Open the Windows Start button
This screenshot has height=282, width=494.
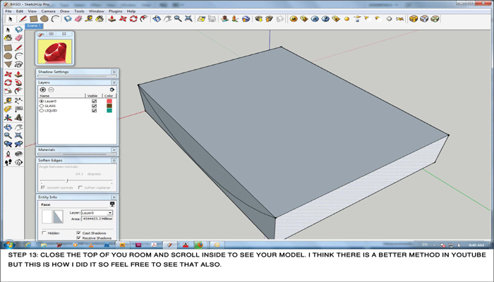(8, 245)
